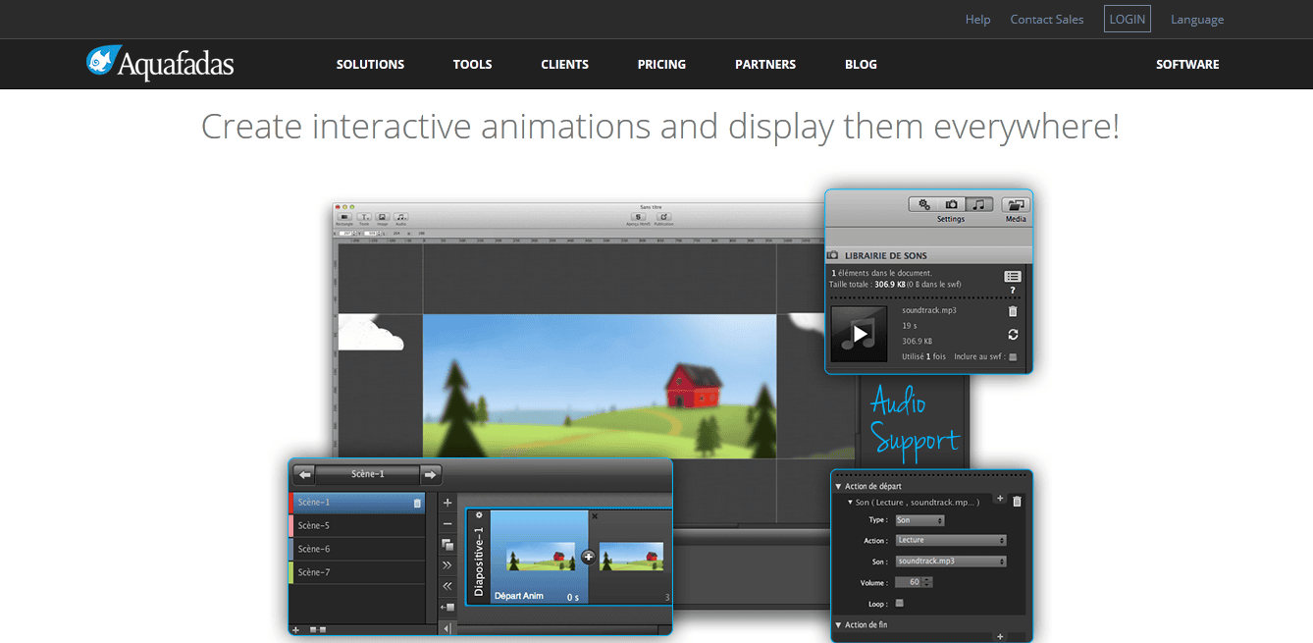This screenshot has width=1313, height=643.
Task: Open the Media folder icon
Action: tap(1016, 205)
